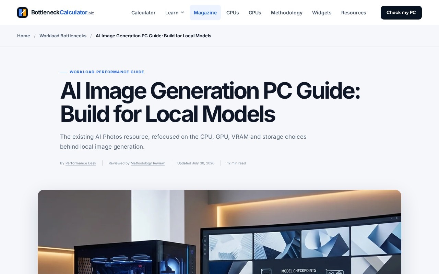This screenshot has width=439, height=274.
Task: Open the Performance Desk author link
Action: click(81, 163)
